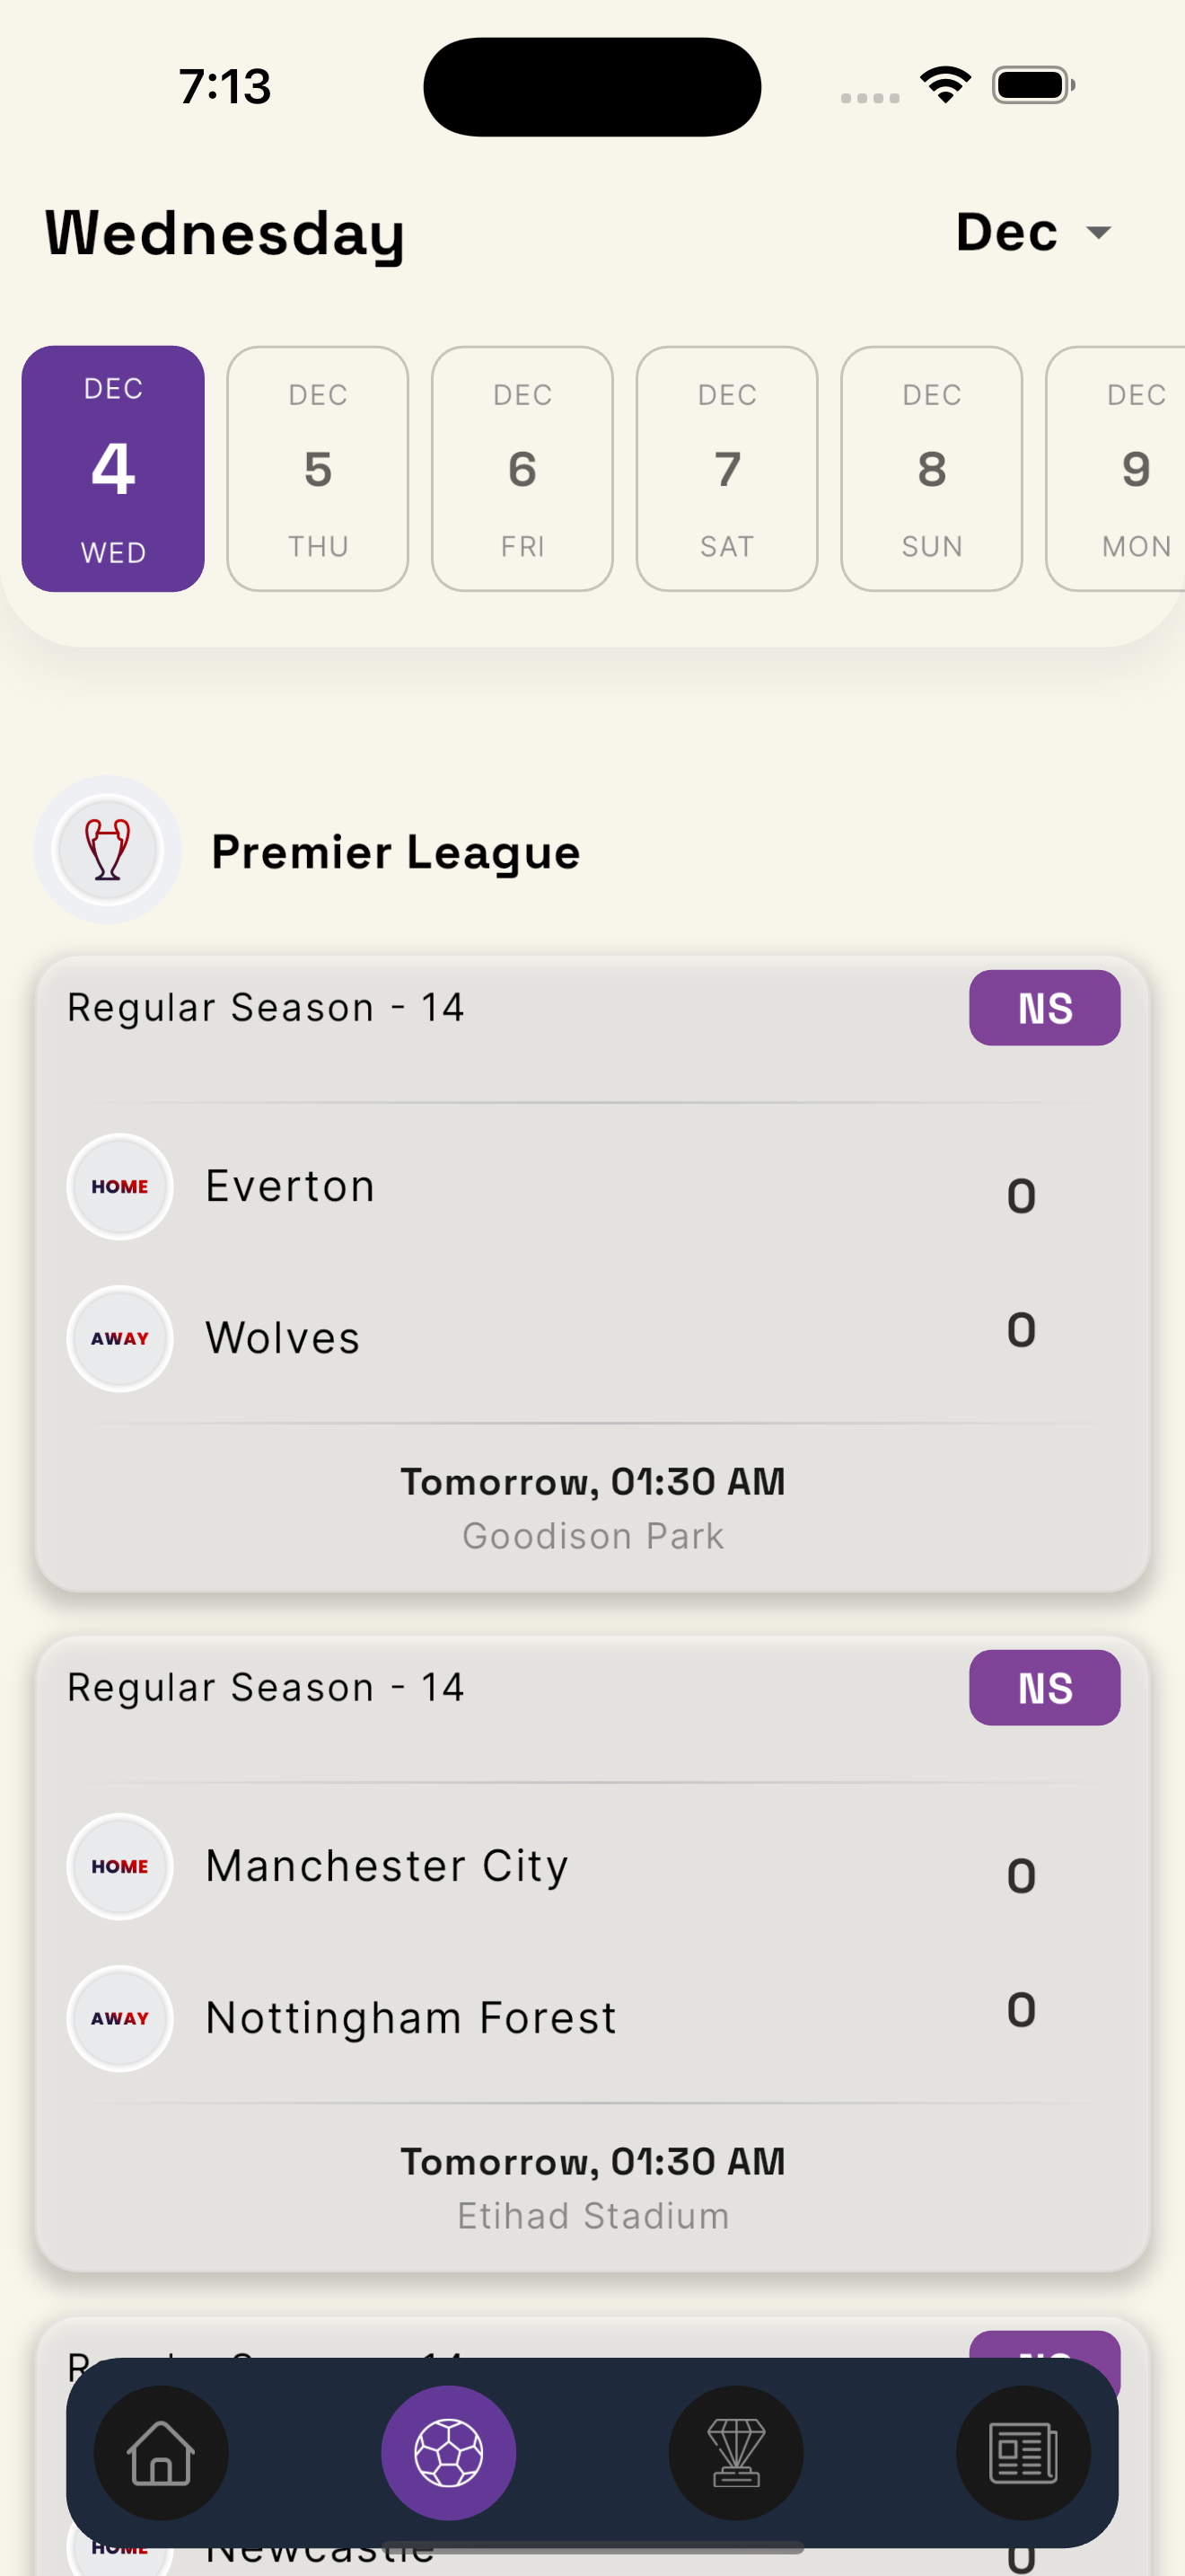Tap Manchester City's HOME badge
The height and width of the screenshot is (2576, 1185).
120,1866
